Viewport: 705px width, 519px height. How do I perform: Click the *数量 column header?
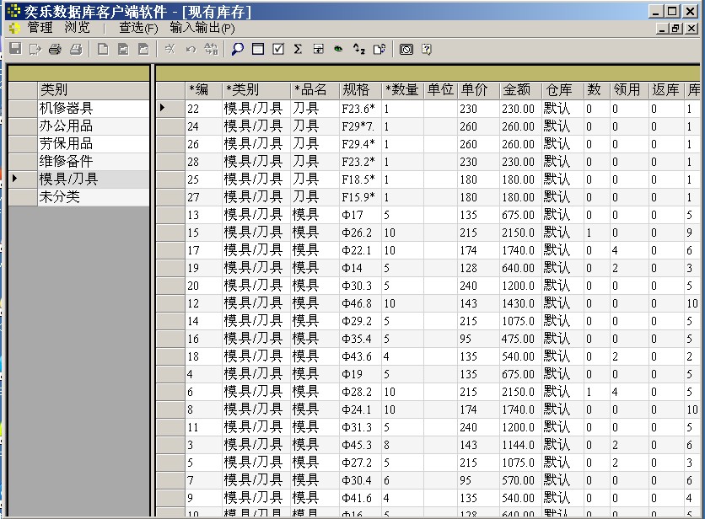tap(401, 90)
